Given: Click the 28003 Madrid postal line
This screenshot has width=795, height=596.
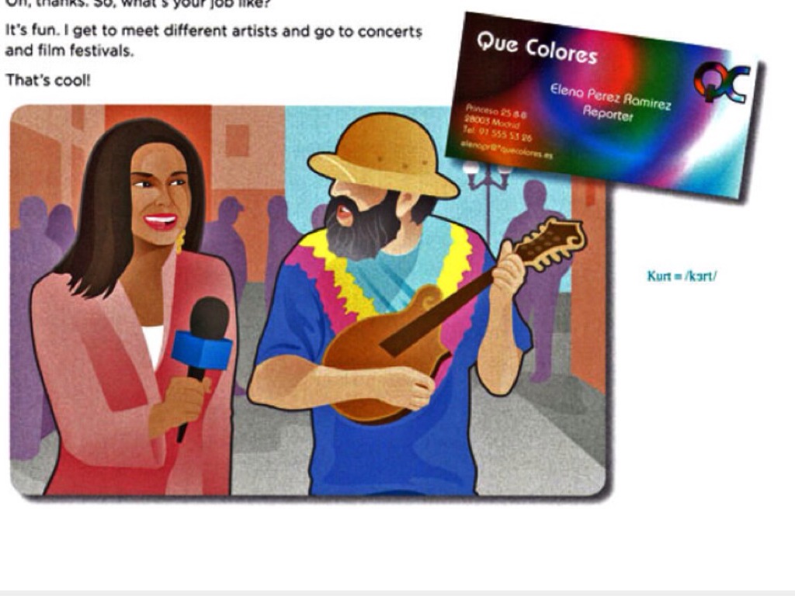Looking at the screenshot, I should point(491,122).
